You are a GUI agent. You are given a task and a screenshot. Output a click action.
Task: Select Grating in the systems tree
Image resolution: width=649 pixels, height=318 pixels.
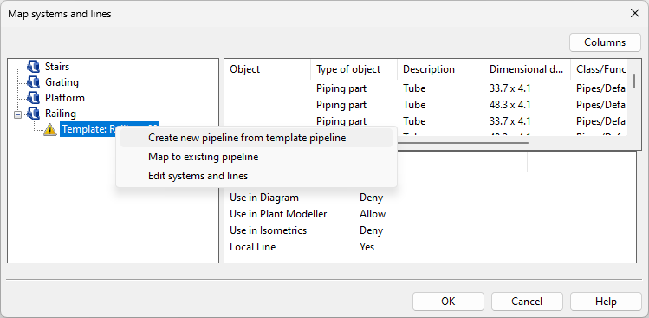coord(62,82)
